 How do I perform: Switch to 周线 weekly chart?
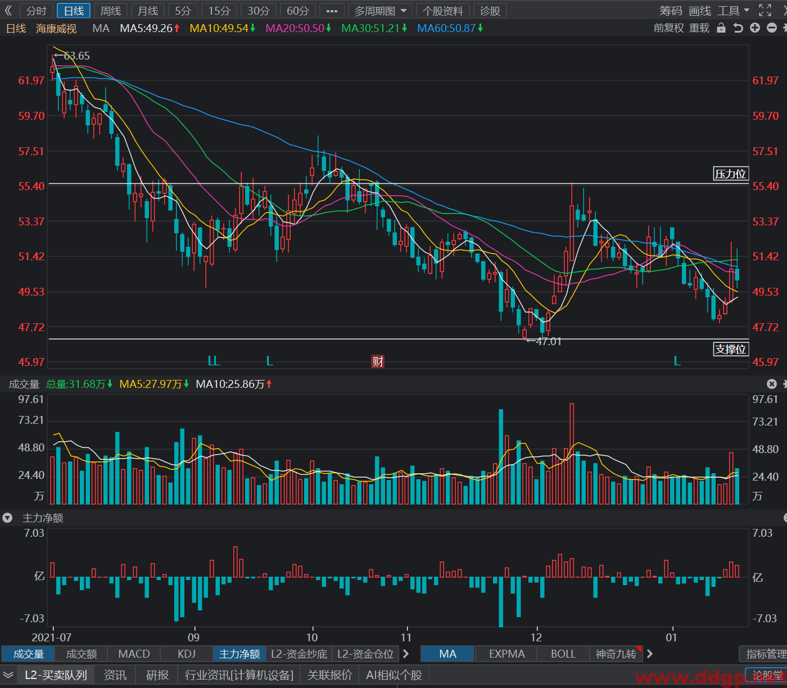pyautogui.click(x=111, y=11)
